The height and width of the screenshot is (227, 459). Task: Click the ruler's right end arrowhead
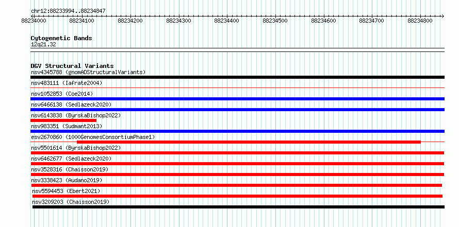tap(443, 16)
